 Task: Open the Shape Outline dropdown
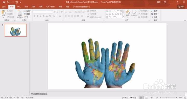(143, 14)
